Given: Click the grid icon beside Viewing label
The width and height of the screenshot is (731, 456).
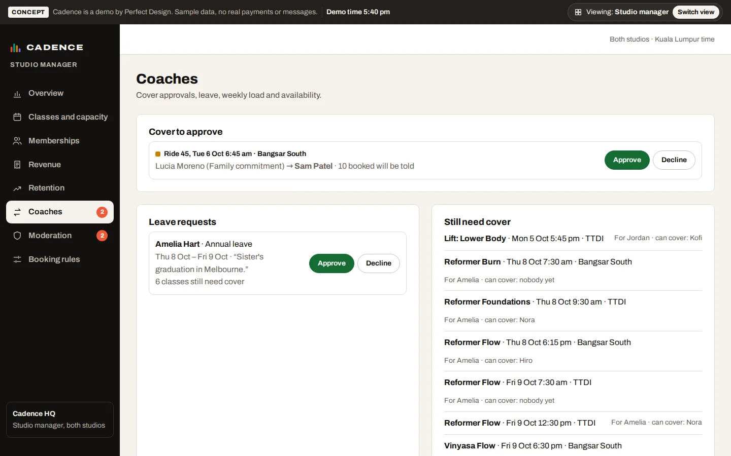Looking at the screenshot, I should tap(578, 12).
